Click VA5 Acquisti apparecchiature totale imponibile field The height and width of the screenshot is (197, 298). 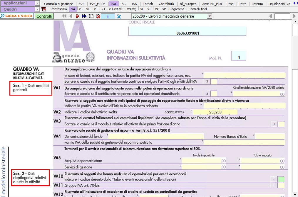click(204, 161)
